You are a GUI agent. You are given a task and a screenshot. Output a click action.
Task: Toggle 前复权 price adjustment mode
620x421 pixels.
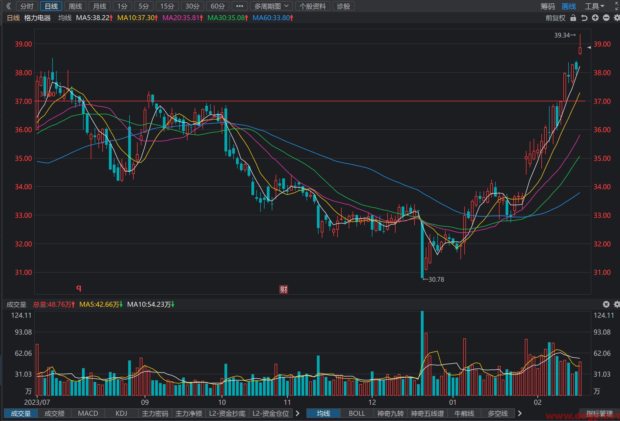point(555,18)
